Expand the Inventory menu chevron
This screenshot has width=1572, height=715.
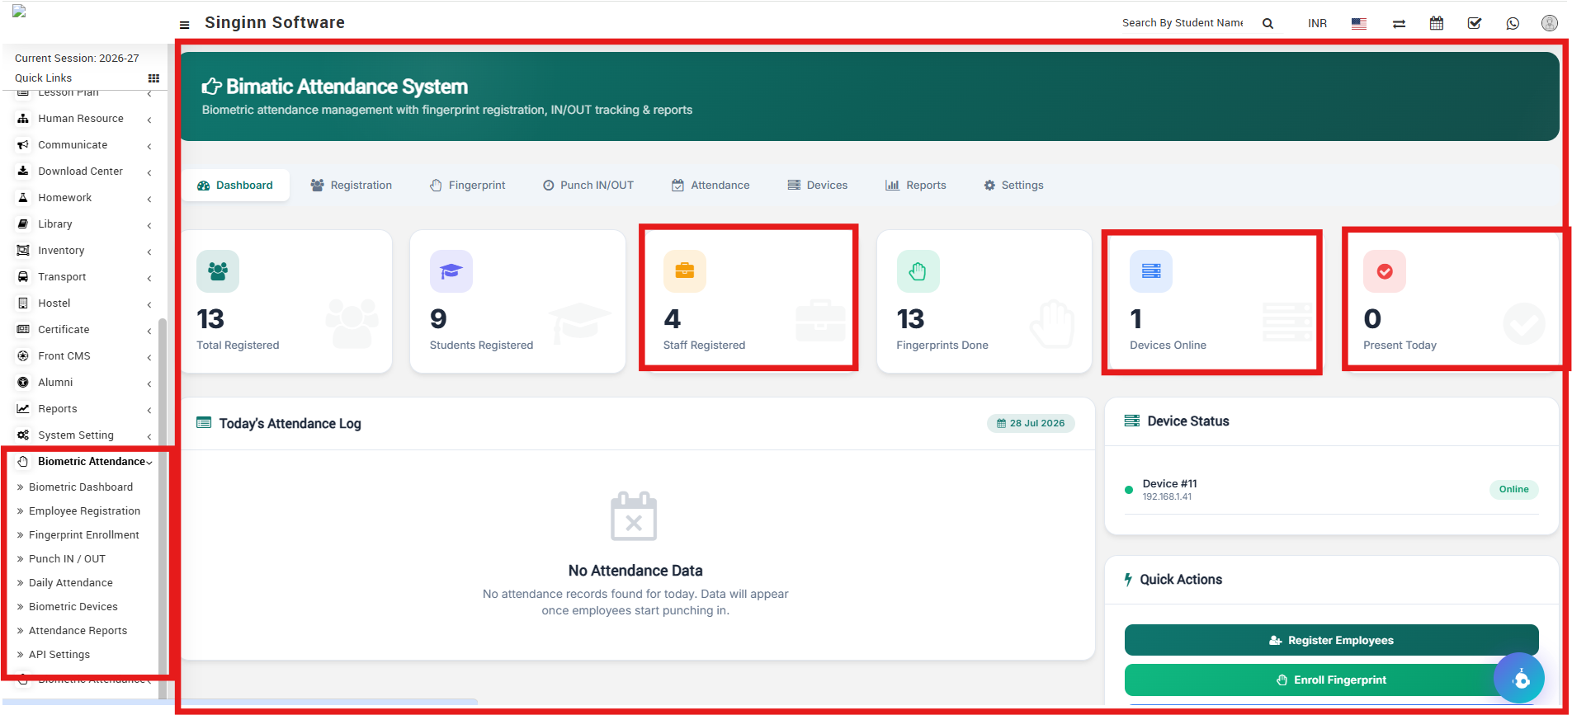(149, 252)
